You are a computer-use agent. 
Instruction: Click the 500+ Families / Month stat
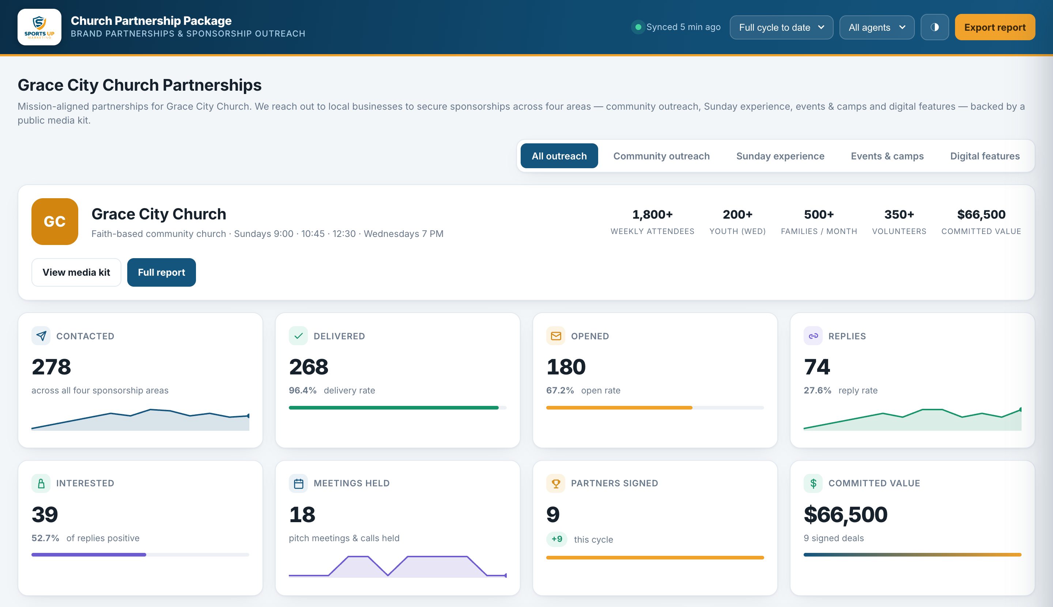pyautogui.click(x=819, y=222)
